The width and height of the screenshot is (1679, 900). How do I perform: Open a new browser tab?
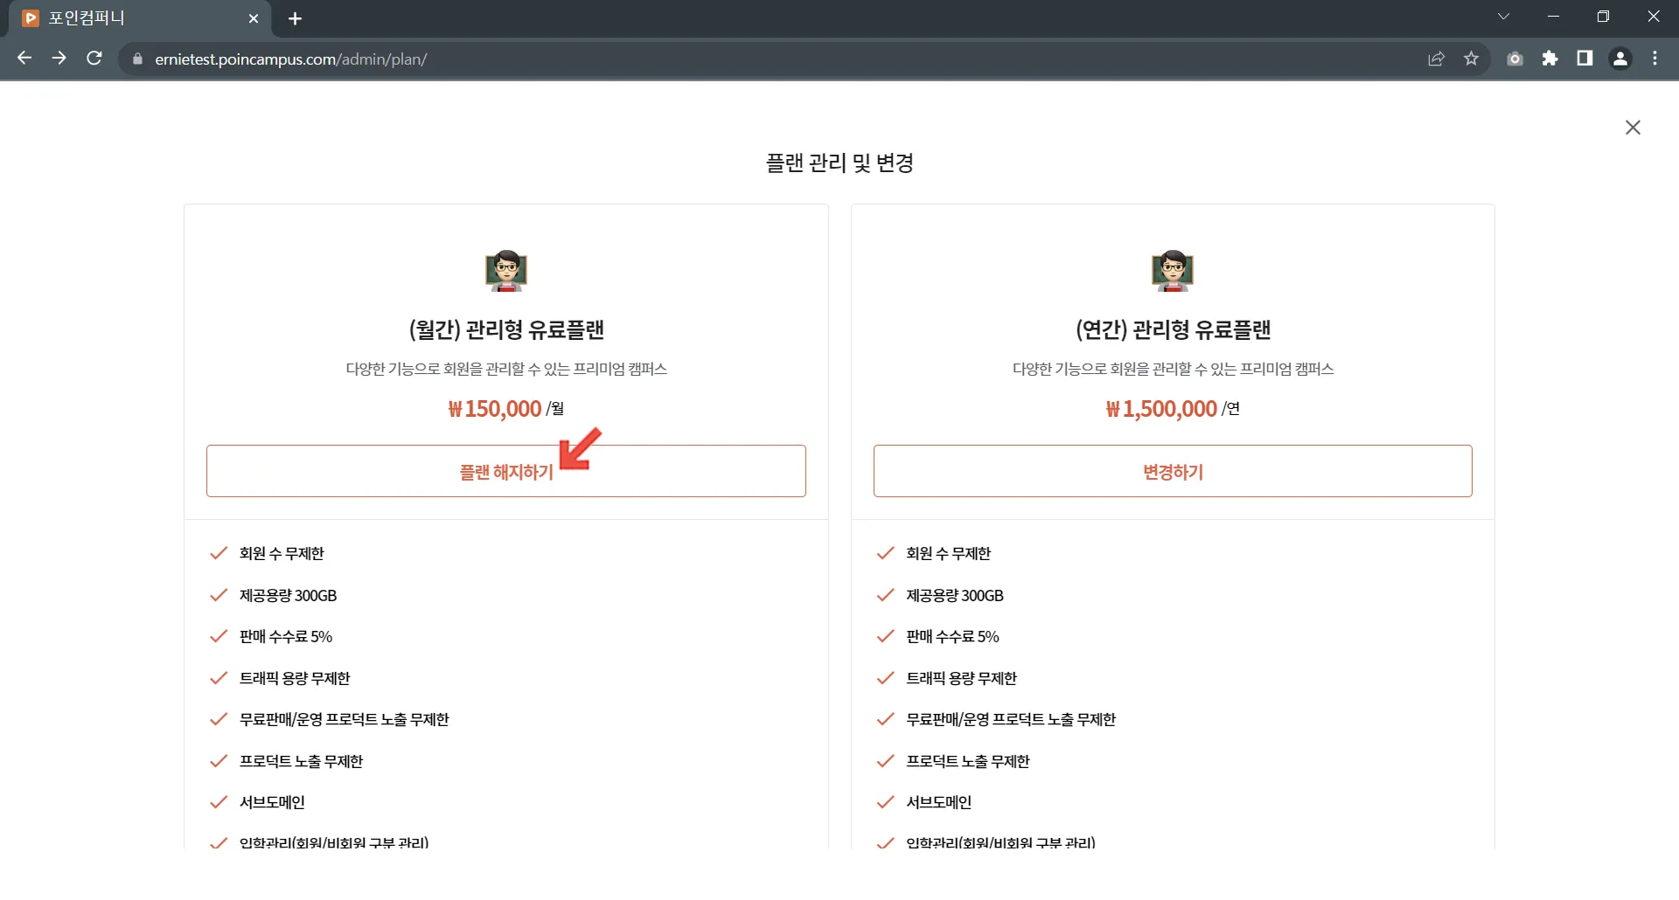pos(295,18)
